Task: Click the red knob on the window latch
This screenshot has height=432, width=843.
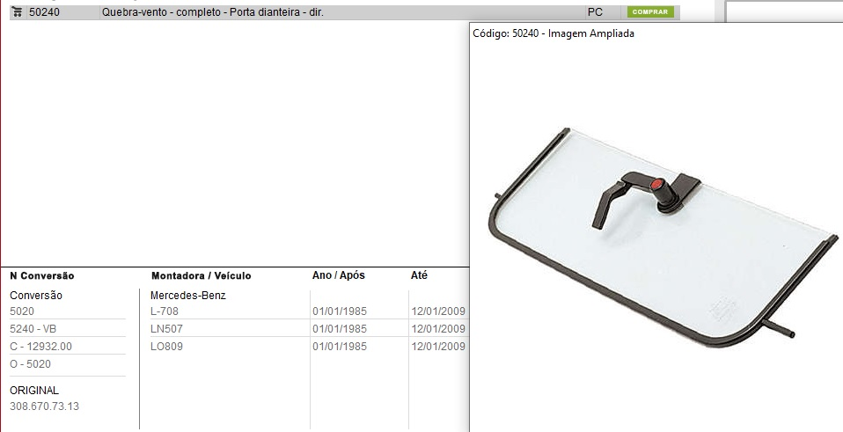Action: coord(657,184)
